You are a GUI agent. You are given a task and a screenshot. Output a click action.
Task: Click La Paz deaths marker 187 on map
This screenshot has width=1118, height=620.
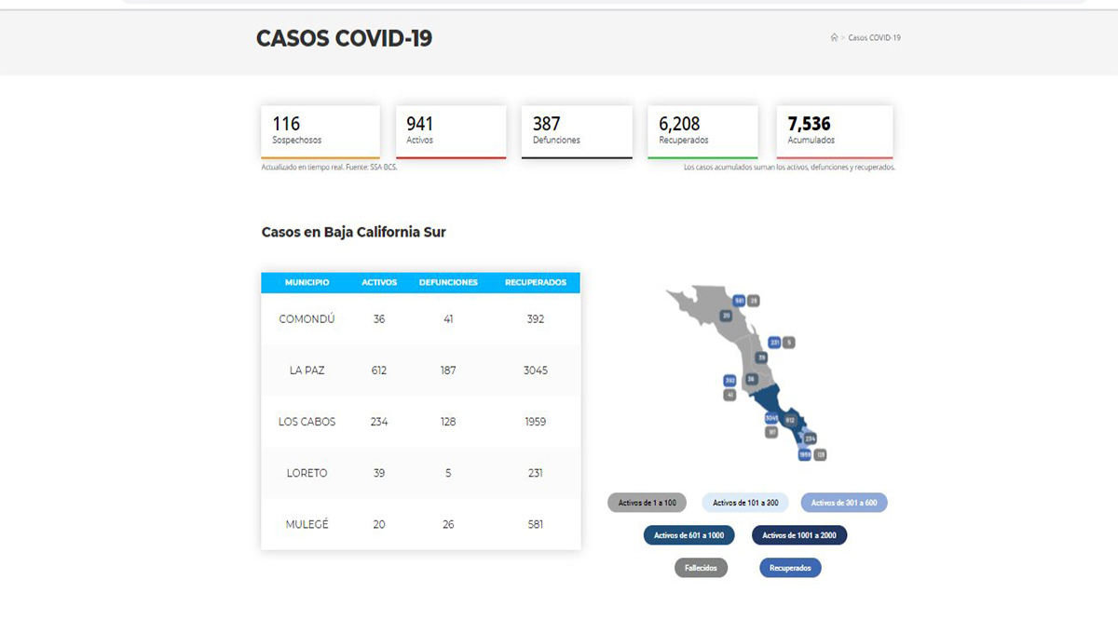(x=771, y=432)
